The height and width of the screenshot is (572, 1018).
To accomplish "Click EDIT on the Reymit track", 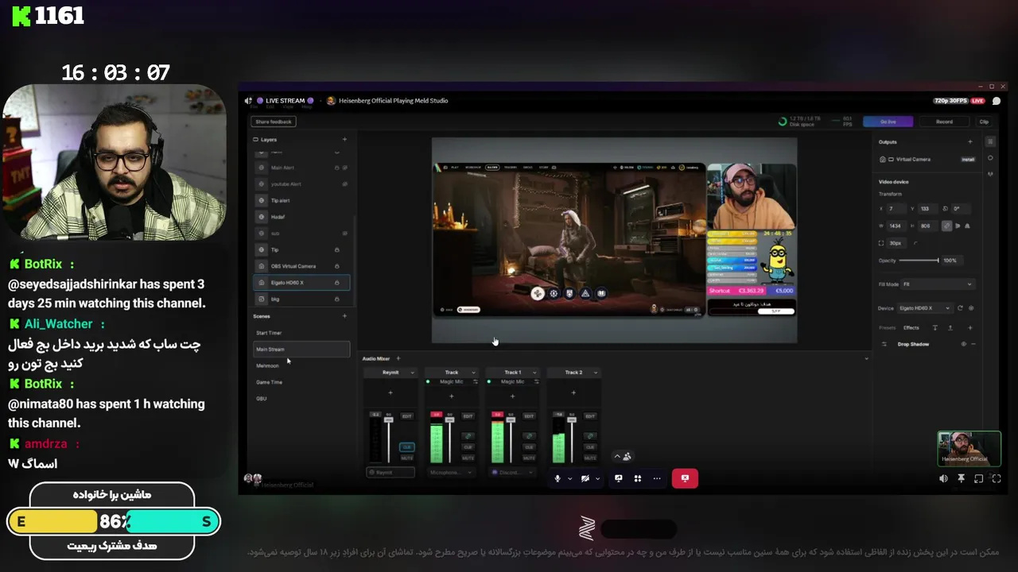I will (407, 416).
